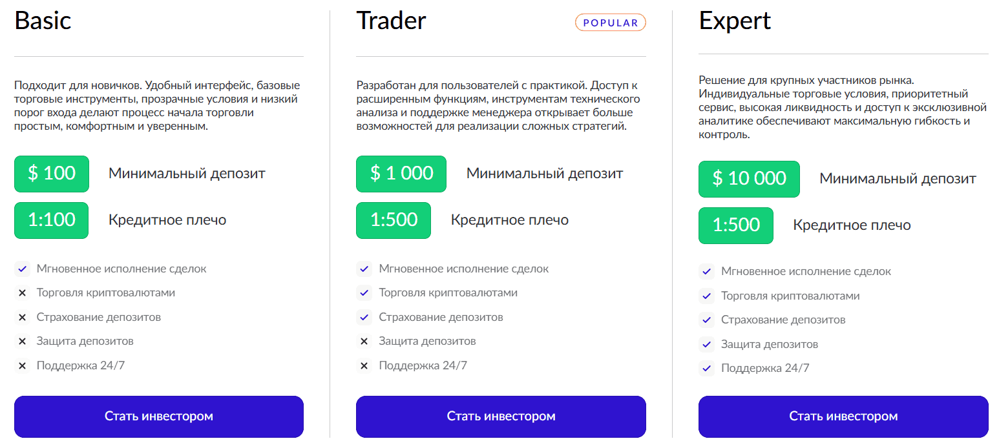Click the checkmark icon beside Мгновенное исполнение сделок in Basic
The width and height of the screenshot is (999, 441).
pyautogui.click(x=23, y=269)
